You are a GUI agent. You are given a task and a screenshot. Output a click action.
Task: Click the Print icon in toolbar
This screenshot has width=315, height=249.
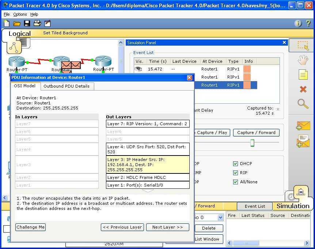click(37, 23)
